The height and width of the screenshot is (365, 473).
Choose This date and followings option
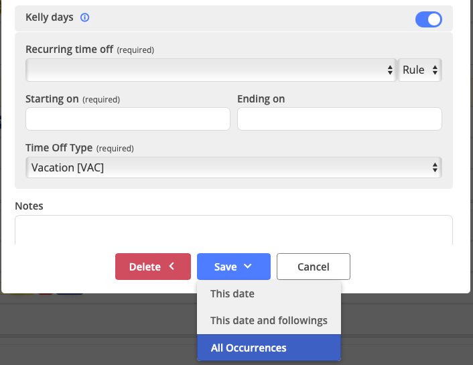click(269, 320)
